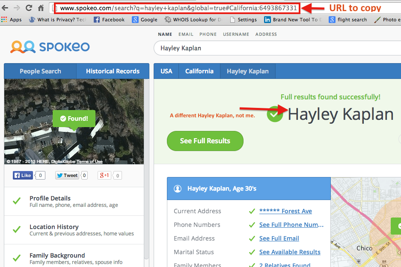
Task: Open the Brand New Tool LinkedIn bookmark
Action: coord(293,20)
